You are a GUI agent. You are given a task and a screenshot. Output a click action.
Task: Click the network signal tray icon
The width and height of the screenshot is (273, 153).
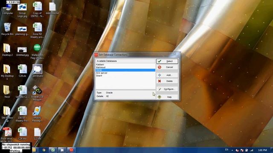[x=252, y=150]
